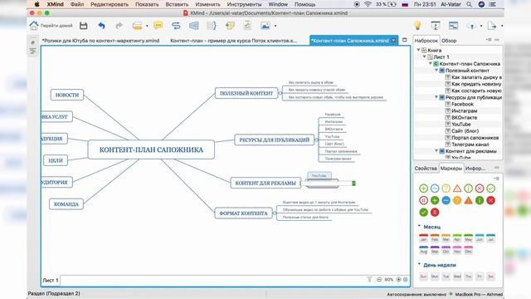
Task: Switch to the Обзор tab
Action: click(449, 41)
